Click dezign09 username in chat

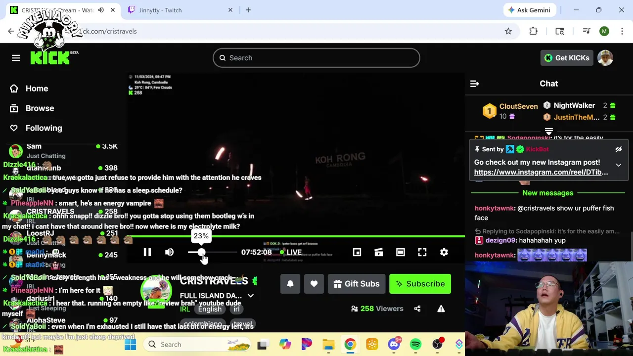[500, 240]
